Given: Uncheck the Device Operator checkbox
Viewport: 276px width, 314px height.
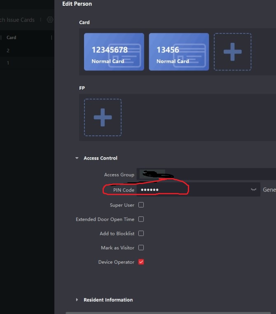Looking at the screenshot, I should [141, 262].
